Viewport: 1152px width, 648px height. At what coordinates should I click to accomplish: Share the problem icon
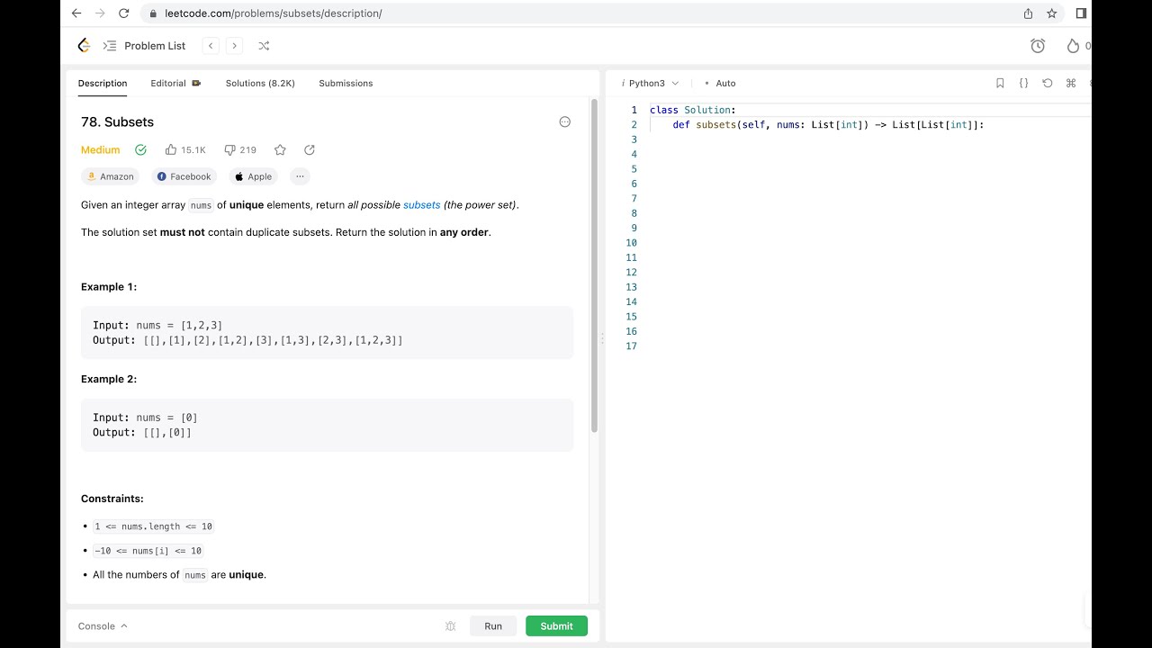[x=310, y=150]
